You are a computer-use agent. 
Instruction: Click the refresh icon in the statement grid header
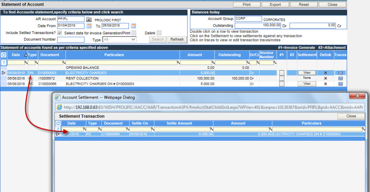(3, 55)
